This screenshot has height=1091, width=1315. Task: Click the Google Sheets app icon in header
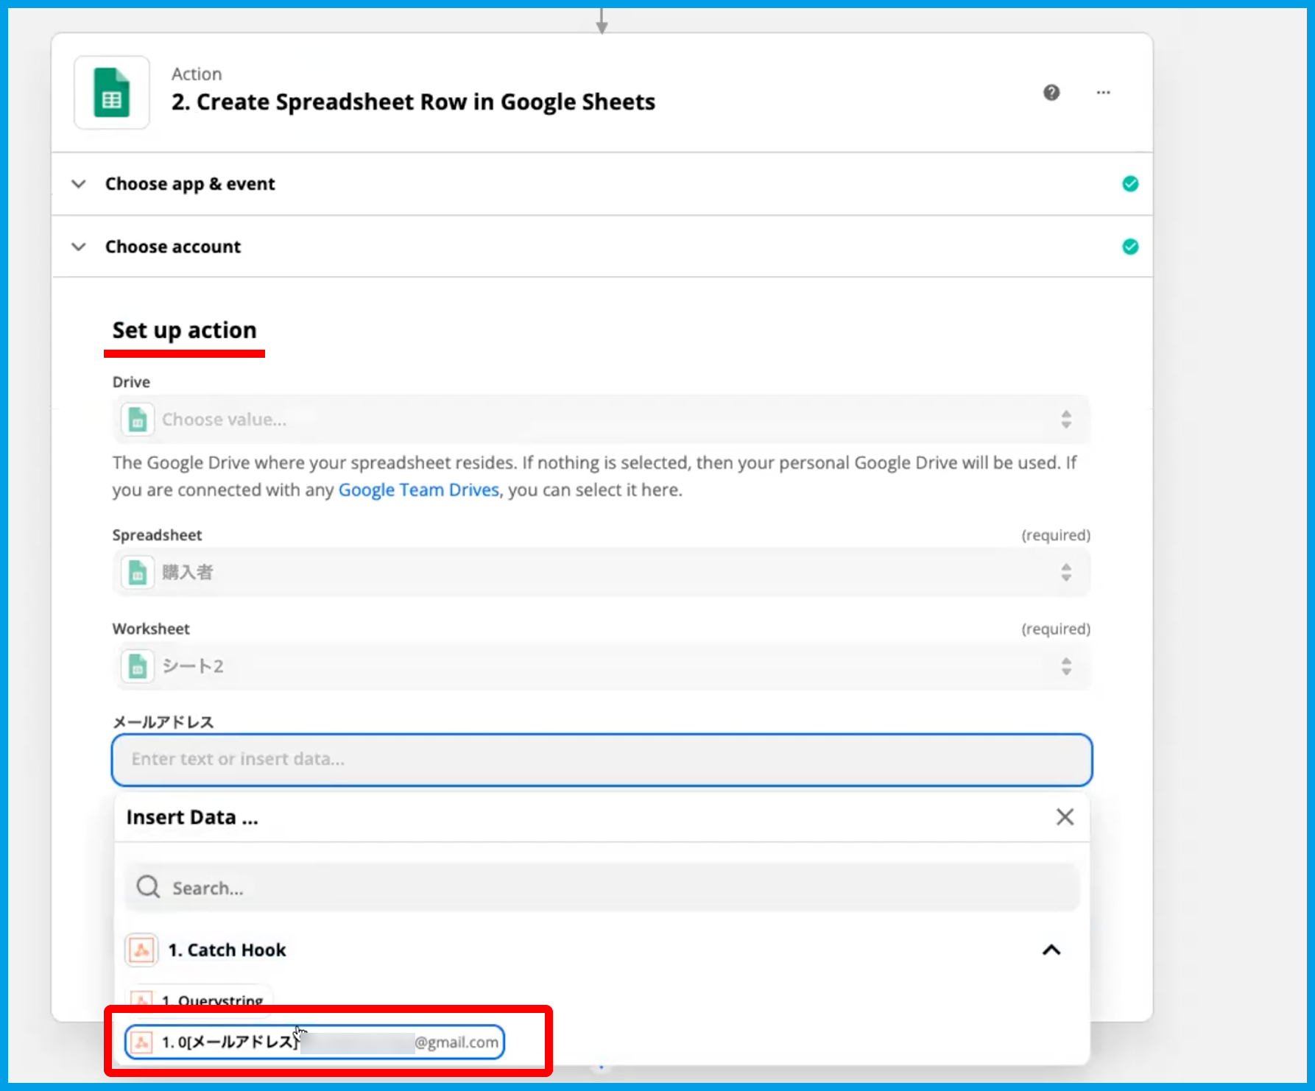112,93
